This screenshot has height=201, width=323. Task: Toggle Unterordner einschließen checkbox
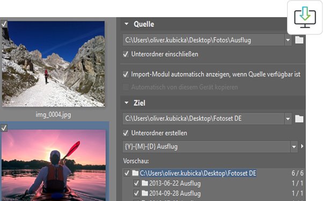(126, 54)
